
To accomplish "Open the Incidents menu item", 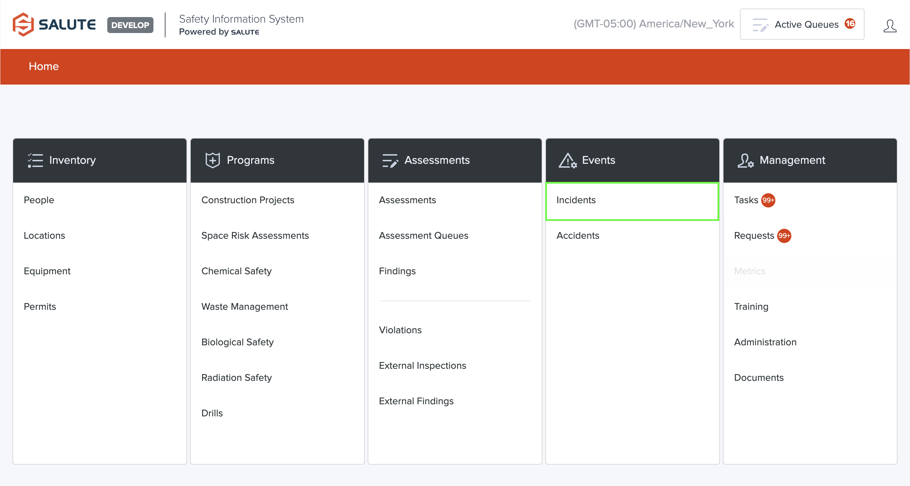I will [576, 200].
